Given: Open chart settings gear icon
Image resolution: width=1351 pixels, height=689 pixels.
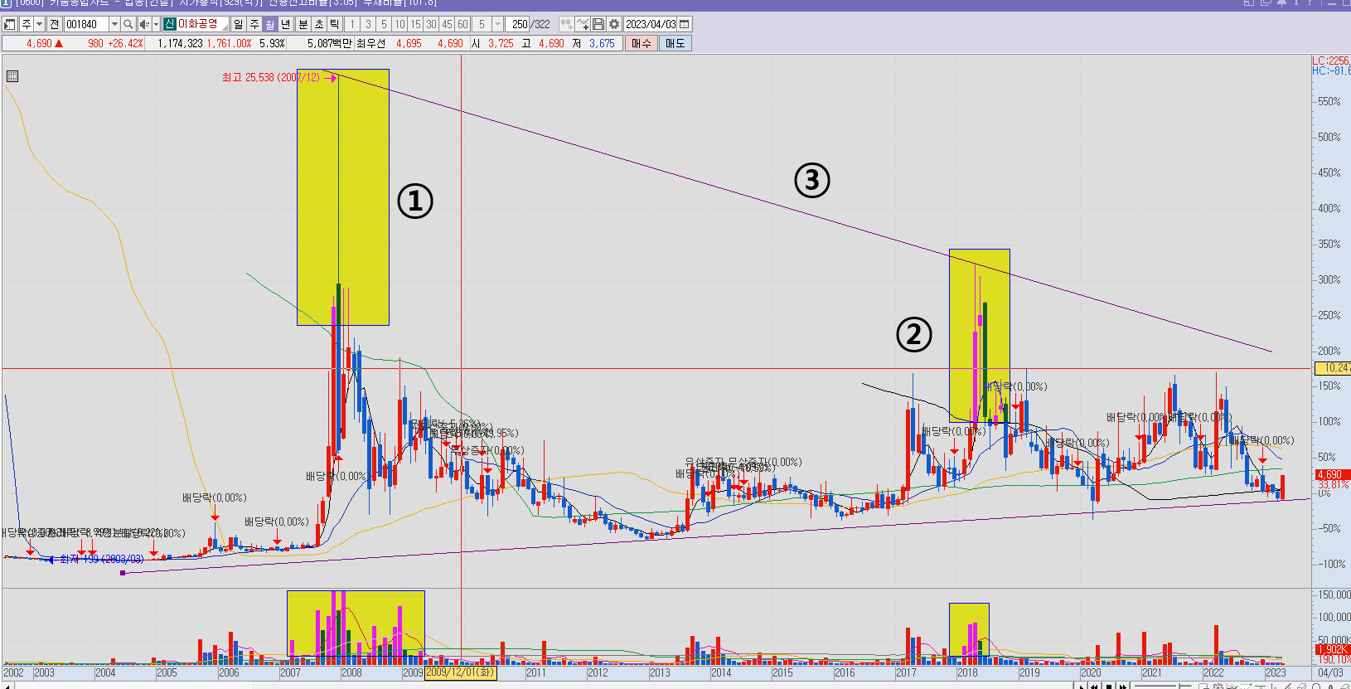Looking at the screenshot, I should coord(614,24).
